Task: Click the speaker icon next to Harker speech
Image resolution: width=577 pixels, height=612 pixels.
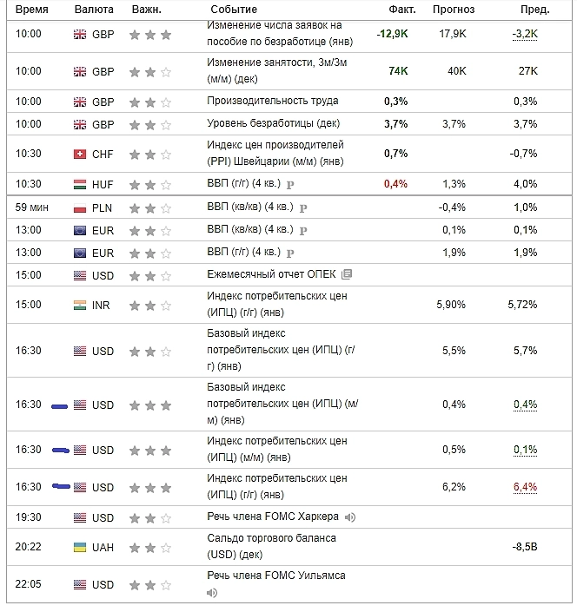Action: click(350, 517)
